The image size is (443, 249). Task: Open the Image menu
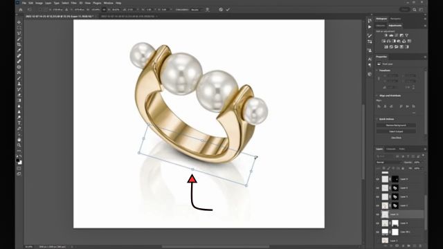click(39, 3)
